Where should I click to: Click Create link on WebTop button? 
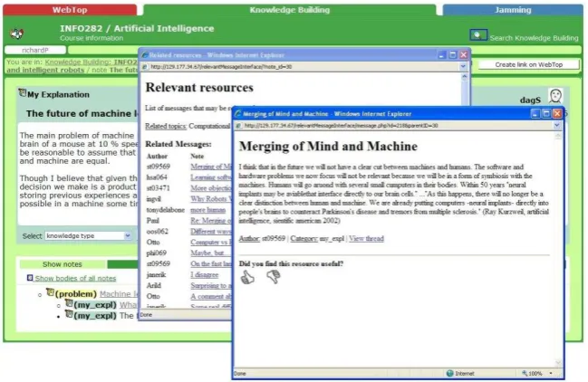tap(529, 65)
